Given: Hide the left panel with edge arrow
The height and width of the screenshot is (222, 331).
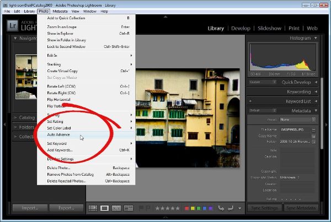Looking at the screenshot, I should pyautogui.click(x=4, y=124).
